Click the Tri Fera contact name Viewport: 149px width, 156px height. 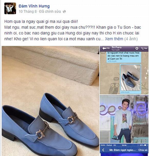(x=116, y=47)
